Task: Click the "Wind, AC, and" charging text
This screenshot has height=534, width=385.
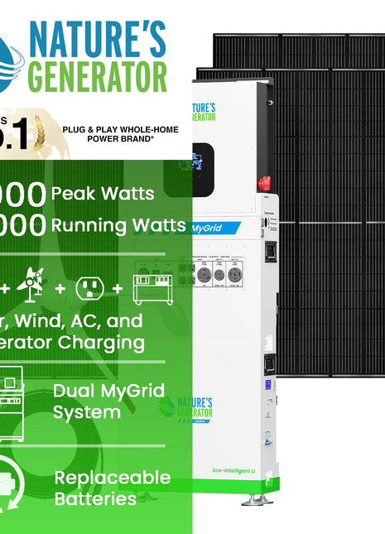Action: pos(79,320)
